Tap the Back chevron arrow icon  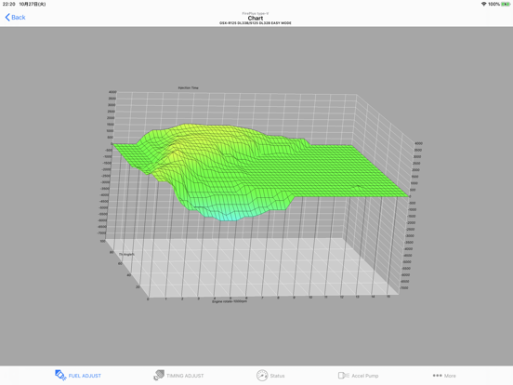click(x=7, y=18)
